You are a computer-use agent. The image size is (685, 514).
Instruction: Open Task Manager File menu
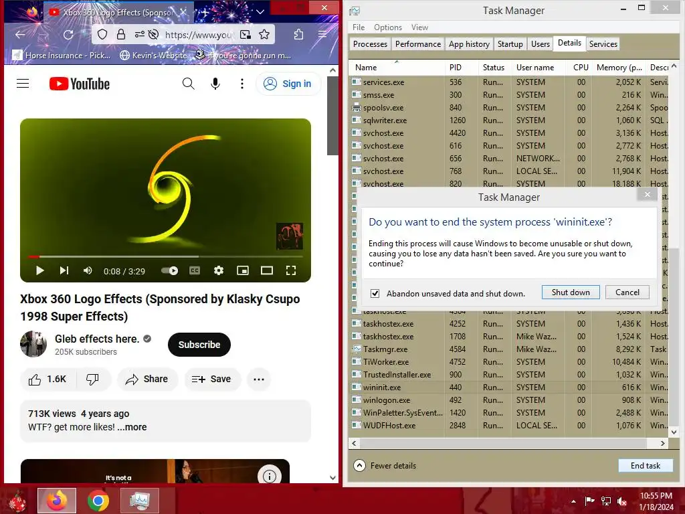359,27
